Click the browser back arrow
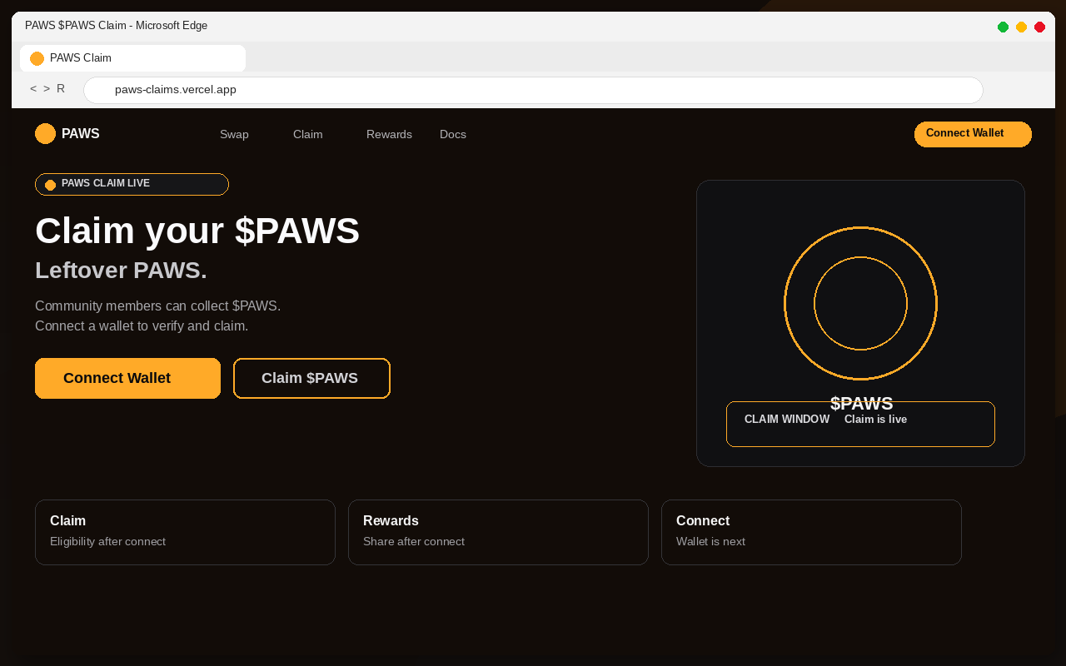This screenshot has height=666, width=1066. 33,88
